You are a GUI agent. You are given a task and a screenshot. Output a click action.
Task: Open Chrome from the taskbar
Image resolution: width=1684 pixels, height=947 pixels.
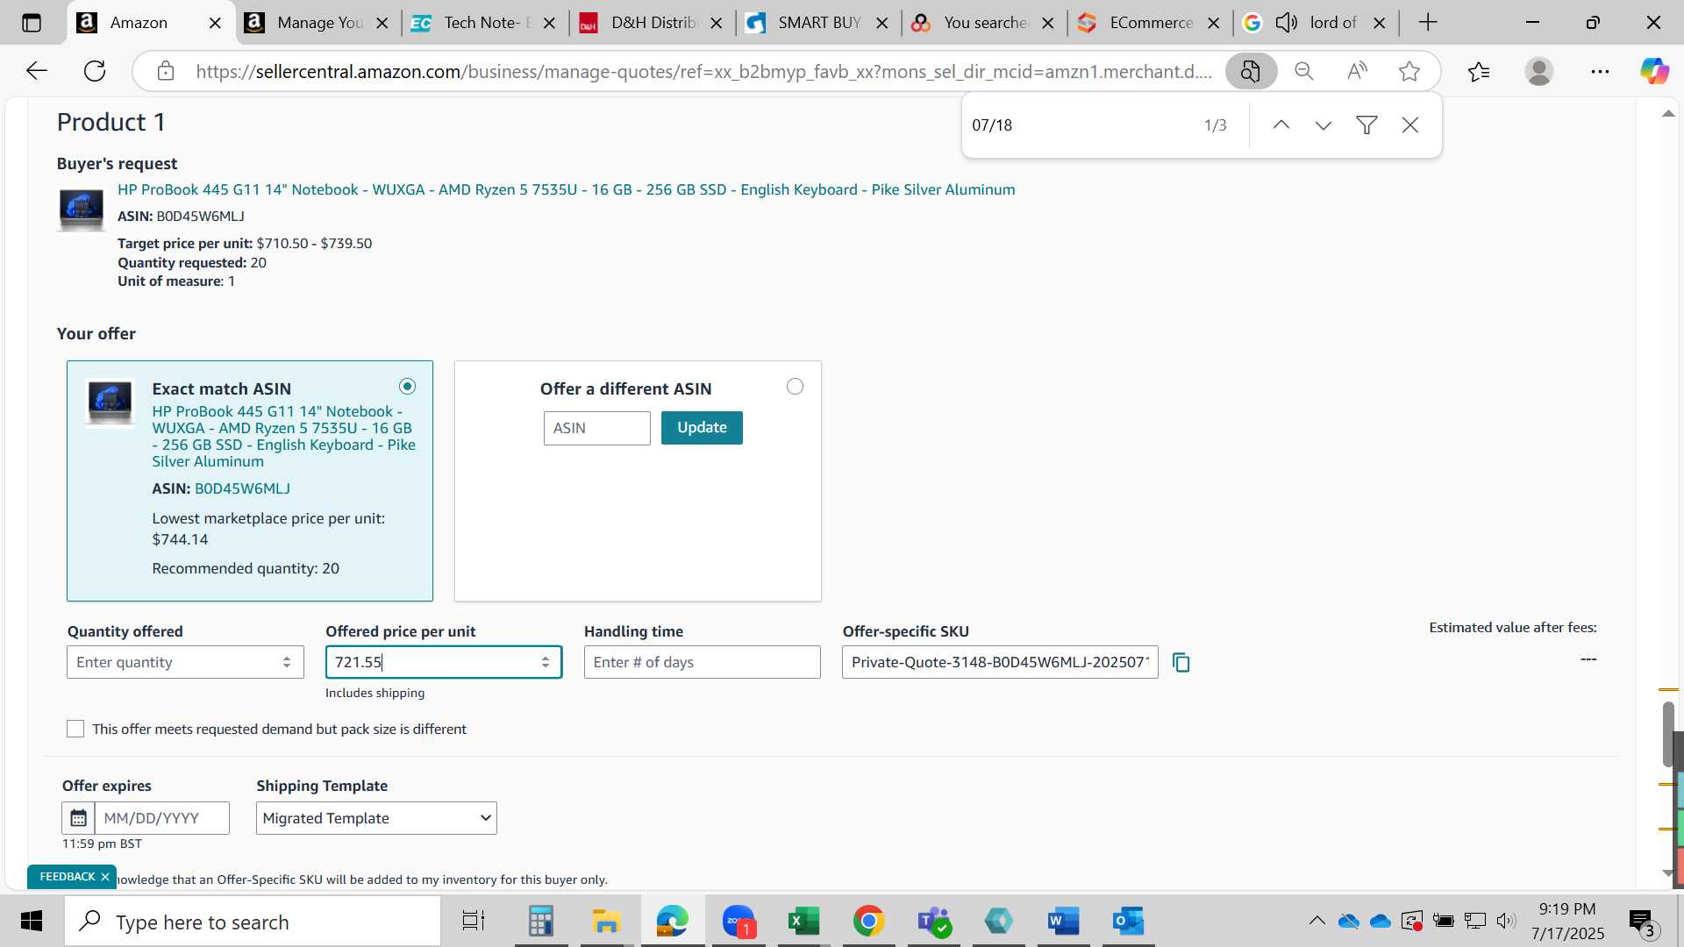tap(868, 921)
